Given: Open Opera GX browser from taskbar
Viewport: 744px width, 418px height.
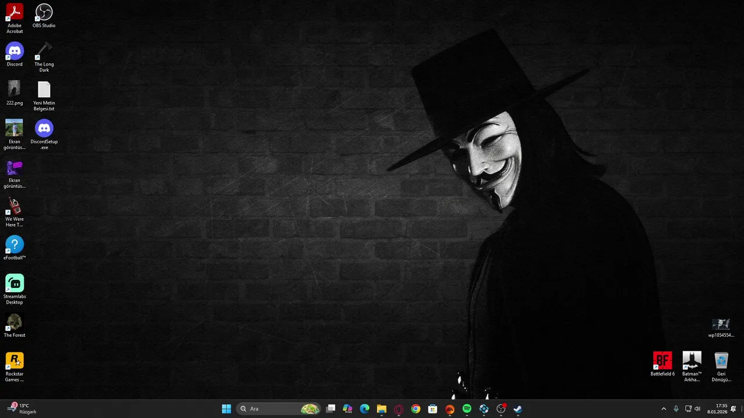Looking at the screenshot, I should 399,409.
